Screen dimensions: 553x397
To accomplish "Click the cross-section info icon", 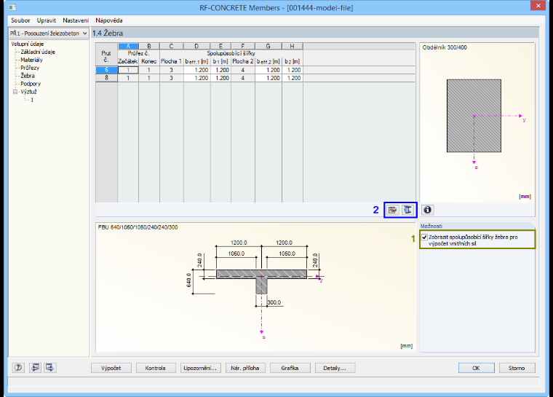I will coord(427,210).
